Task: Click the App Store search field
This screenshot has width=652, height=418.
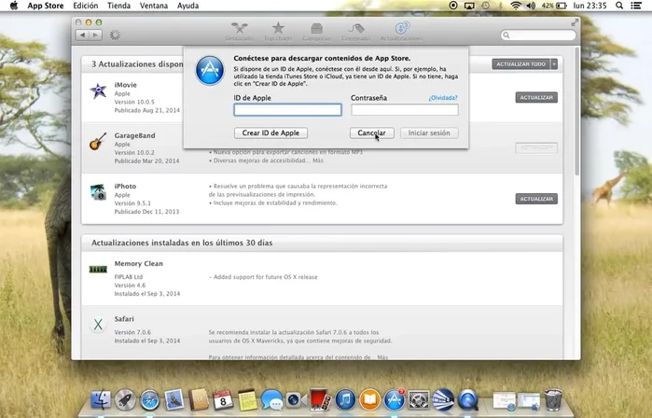Action: pyautogui.click(x=538, y=35)
